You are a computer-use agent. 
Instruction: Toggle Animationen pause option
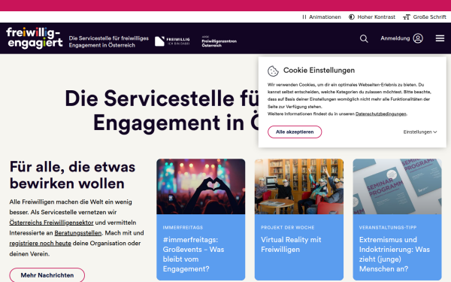point(322,17)
